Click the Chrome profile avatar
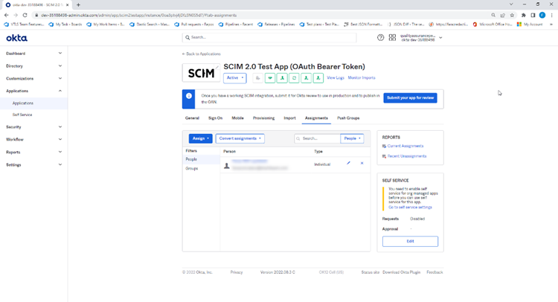 coord(542,15)
